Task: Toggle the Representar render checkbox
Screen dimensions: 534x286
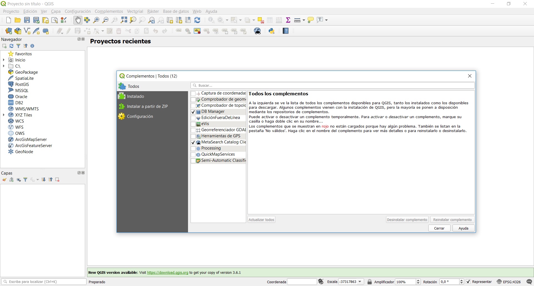Action: (x=468, y=282)
